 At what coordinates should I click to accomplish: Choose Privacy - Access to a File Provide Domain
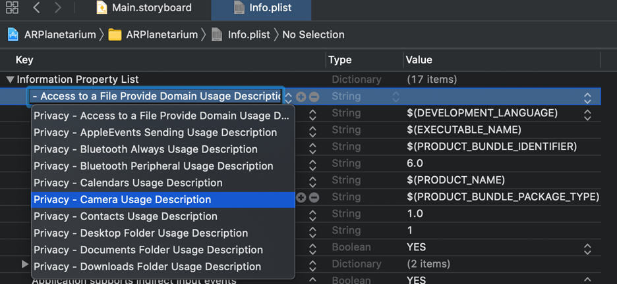click(163, 116)
